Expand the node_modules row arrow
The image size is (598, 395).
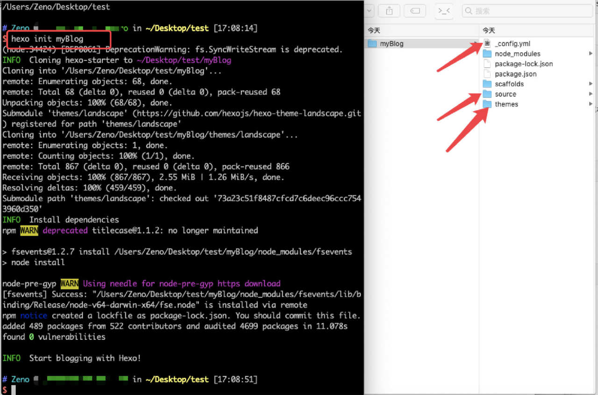591,54
